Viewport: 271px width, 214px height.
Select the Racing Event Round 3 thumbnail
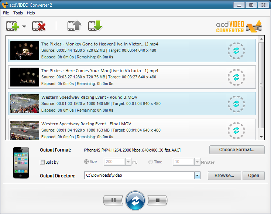pyautogui.click(x=25, y=103)
